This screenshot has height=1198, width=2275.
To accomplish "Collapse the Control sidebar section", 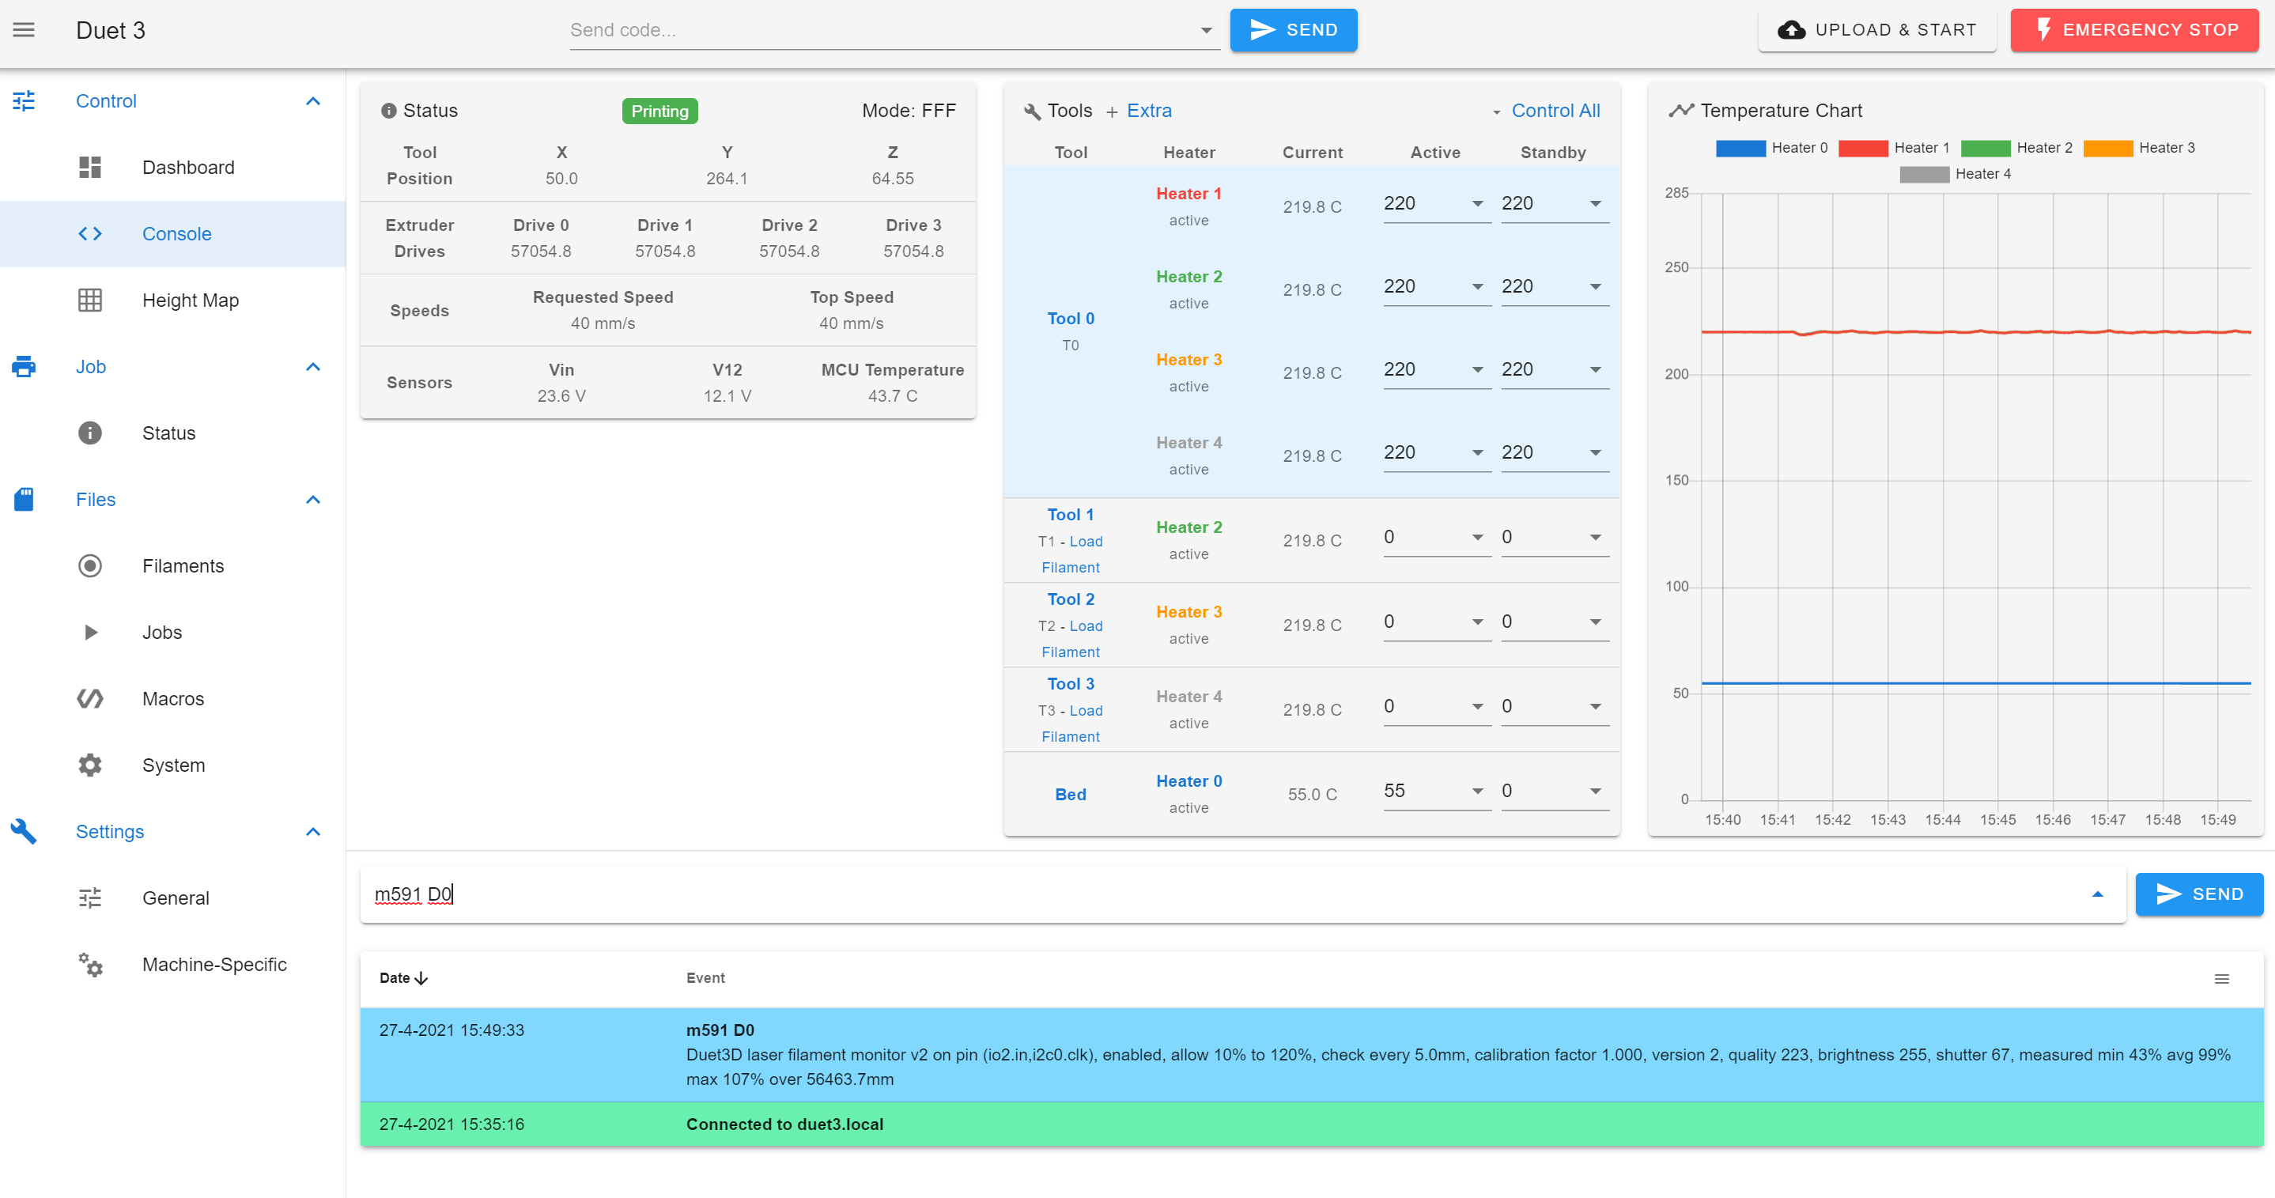I will click(x=312, y=100).
